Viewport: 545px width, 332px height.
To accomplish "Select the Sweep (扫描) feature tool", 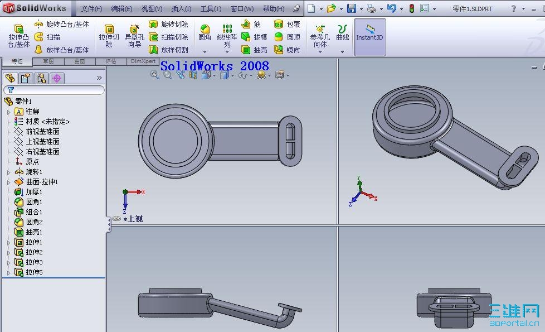I will pos(47,37).
